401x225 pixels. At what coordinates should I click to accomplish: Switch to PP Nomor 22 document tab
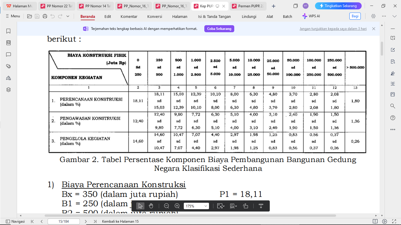[x=57, y=6]
